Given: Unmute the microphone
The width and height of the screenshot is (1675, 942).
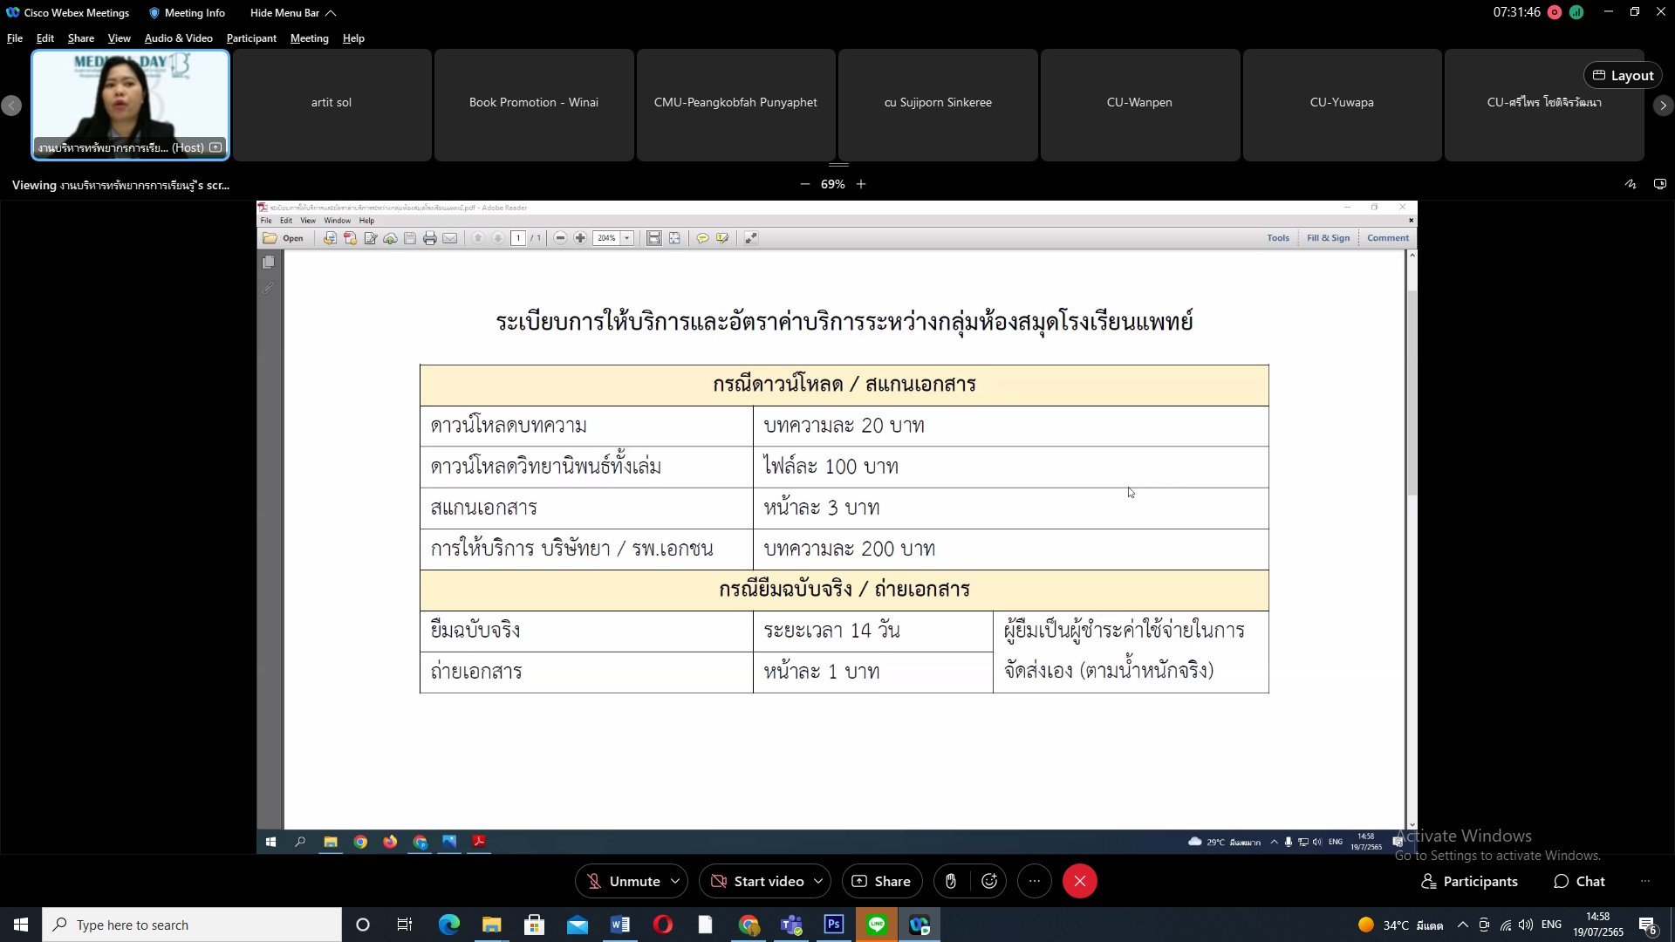Looking at the screenshot, I should point(624,881).
